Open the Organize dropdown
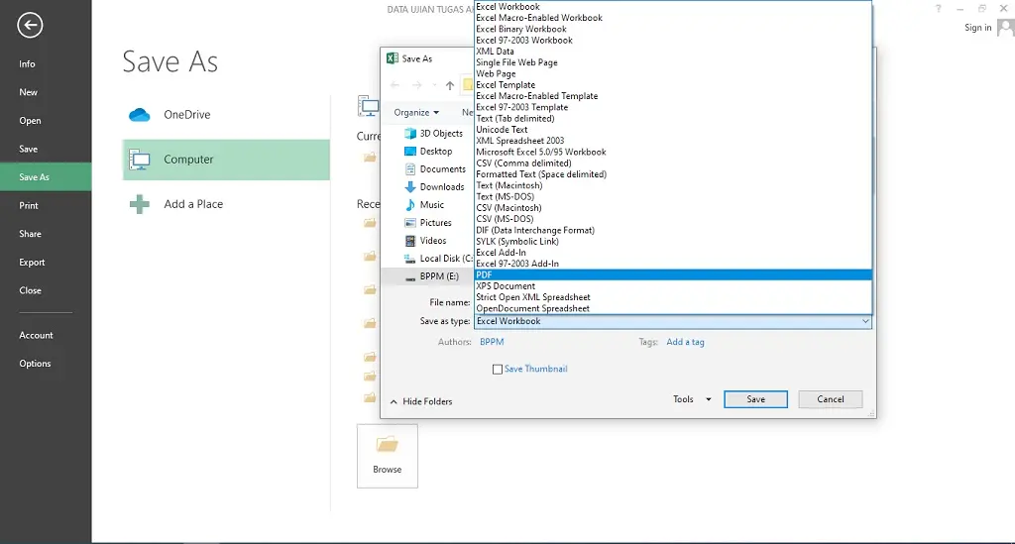1015x544 pixels. pyautogui.click(x=416, y=113)
